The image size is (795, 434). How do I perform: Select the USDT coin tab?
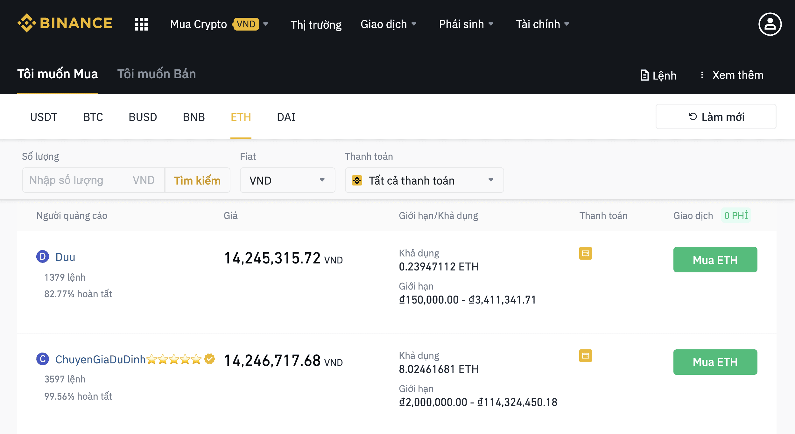coord(44,117)
